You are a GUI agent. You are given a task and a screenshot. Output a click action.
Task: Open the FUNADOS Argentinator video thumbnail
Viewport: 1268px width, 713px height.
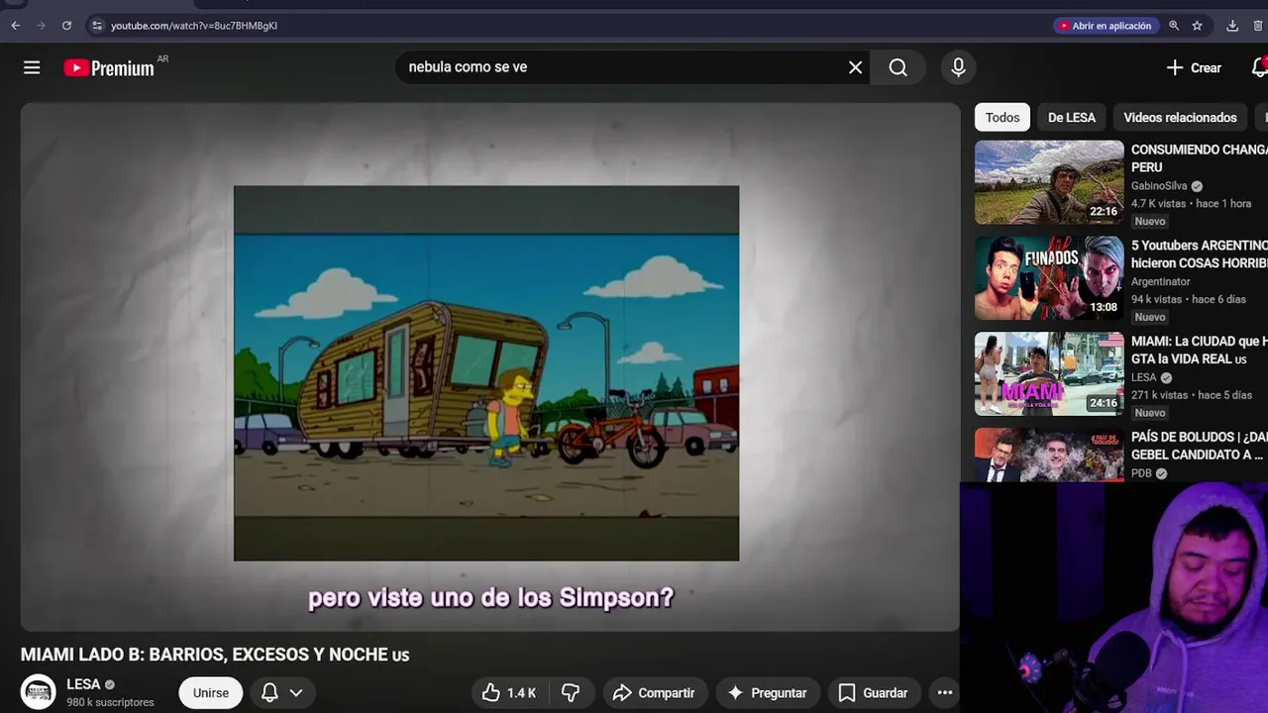1049,278
